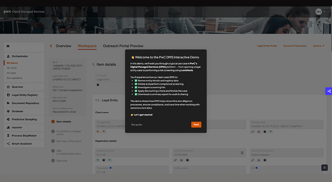
Task: Click the pencil edit icon under Previous name
Action: [x=253, y=131]
